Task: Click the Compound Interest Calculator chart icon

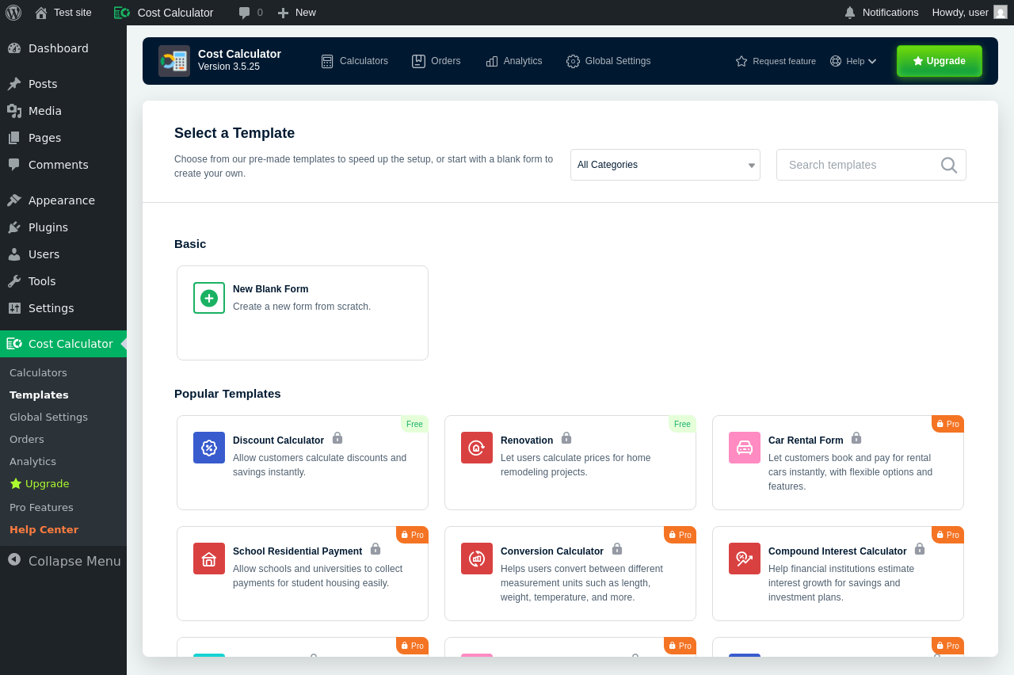Action: [745, 559]
